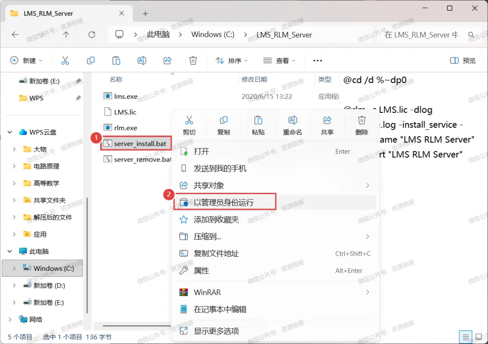Open the three-dots more options menu
Screen dimensions: 488x344
click(318, 60)
